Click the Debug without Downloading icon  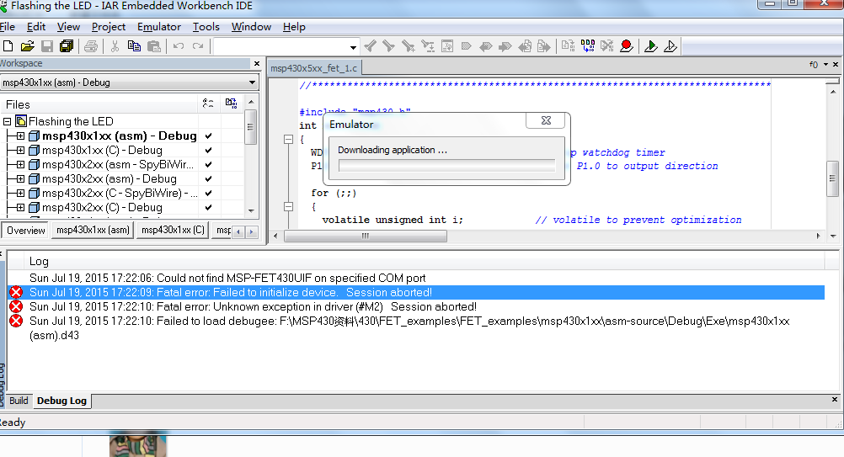670,47
